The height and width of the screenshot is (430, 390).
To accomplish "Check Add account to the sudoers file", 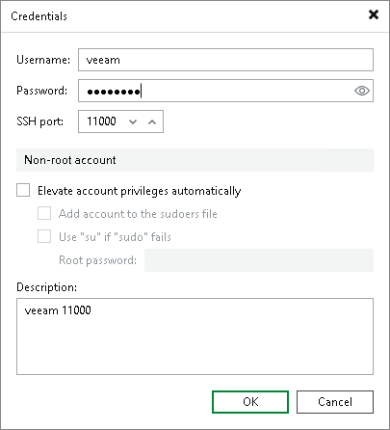I will pyautogui.click(x=44, y=213).
